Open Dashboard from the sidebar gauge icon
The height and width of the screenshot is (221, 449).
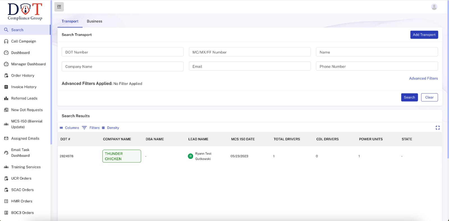pos(6,53)
